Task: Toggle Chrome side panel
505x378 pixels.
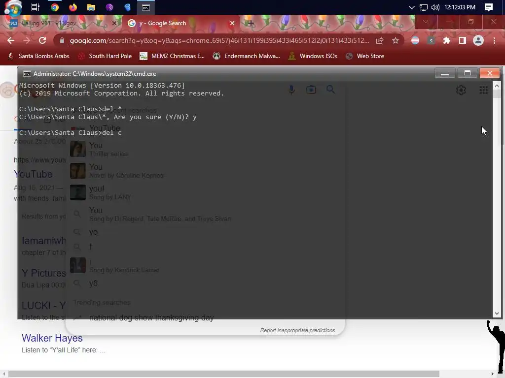Action: (463, 40)
